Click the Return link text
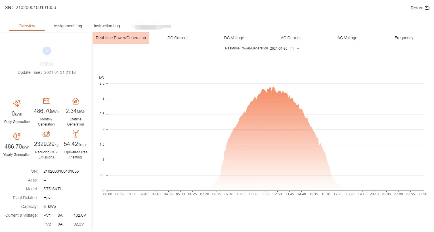Viewport: 434px width, 232px height. pyautogui.click(x=417, y=8)
